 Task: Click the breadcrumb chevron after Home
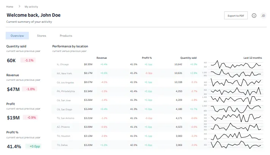click(19, 6)
